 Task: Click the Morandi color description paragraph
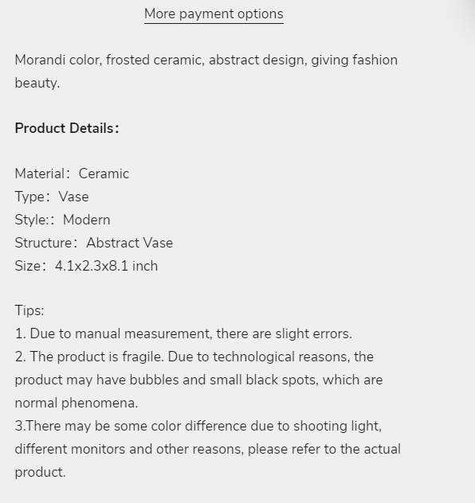[206, 72]
